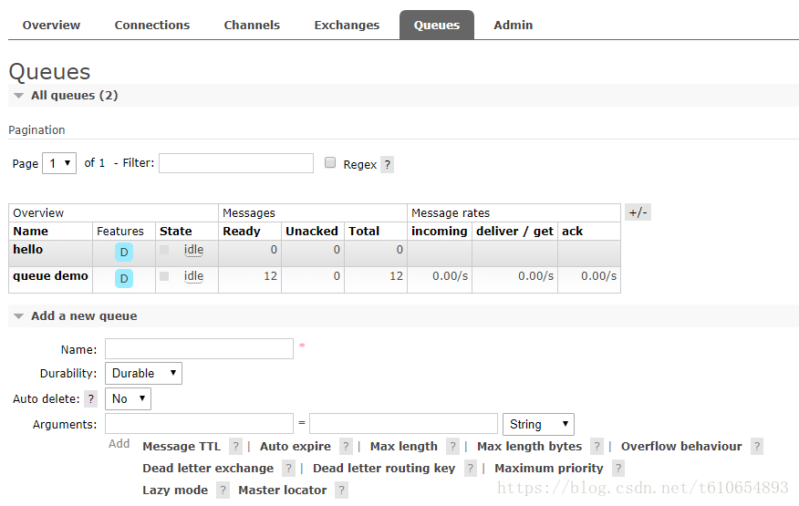Screen dimensions: 799x506
Task: Toggle table columns with +/- button
Action: click(638, 212)
